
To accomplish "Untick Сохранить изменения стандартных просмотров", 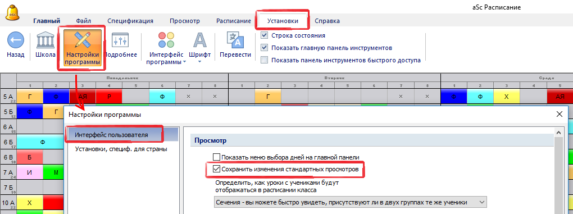I will [x=216, y=169].
